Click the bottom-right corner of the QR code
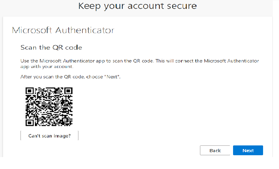This screenshot has height=169, width=279. point(71,124)
